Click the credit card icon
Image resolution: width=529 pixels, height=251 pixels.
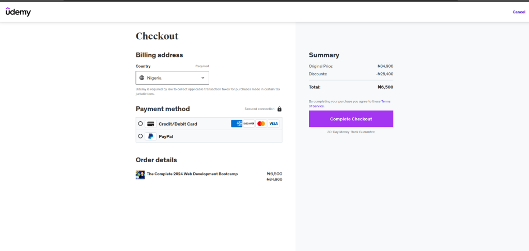click(x=151, y=124)
